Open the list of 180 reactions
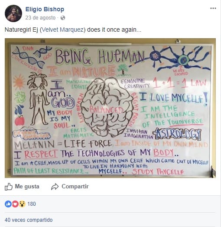The height and width of the screenshot is (227, 221). (32, 204)
